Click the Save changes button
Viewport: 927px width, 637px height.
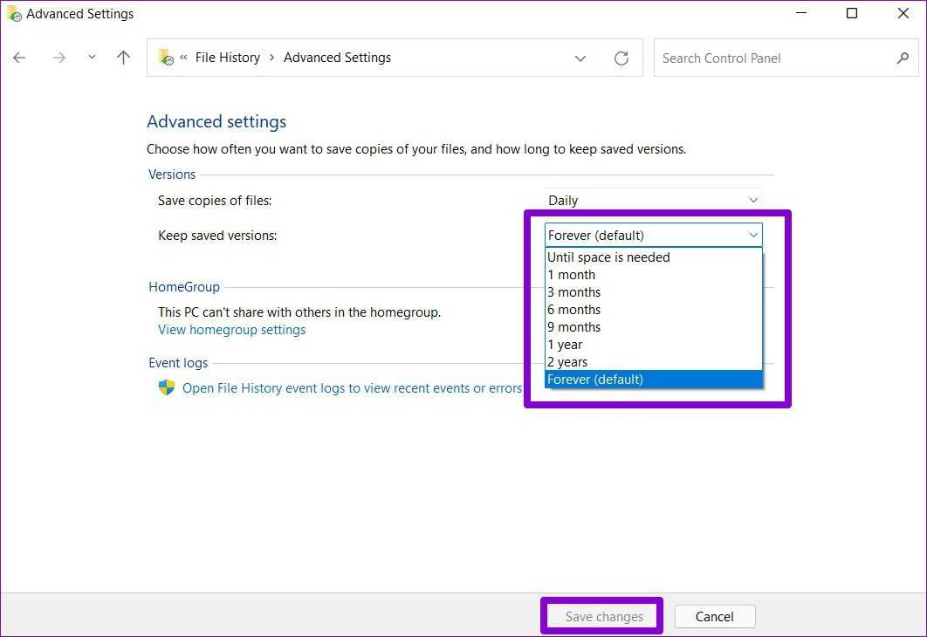(x=603, y=617)
